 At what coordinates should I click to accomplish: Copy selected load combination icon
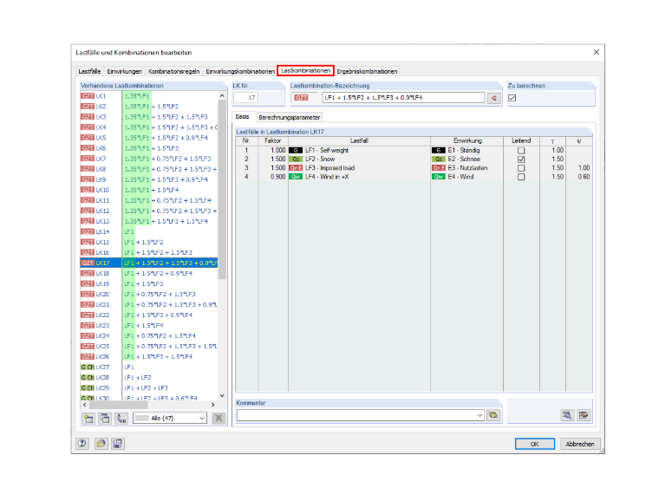[x=105, y=418]
